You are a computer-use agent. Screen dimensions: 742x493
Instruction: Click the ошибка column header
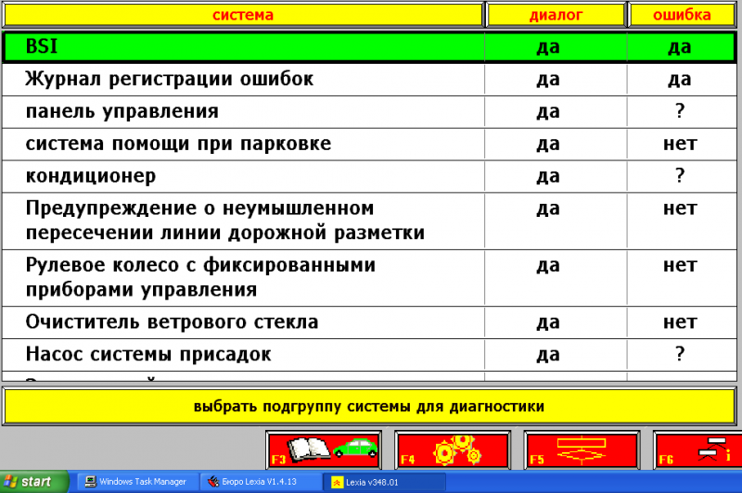click(683, 15)
